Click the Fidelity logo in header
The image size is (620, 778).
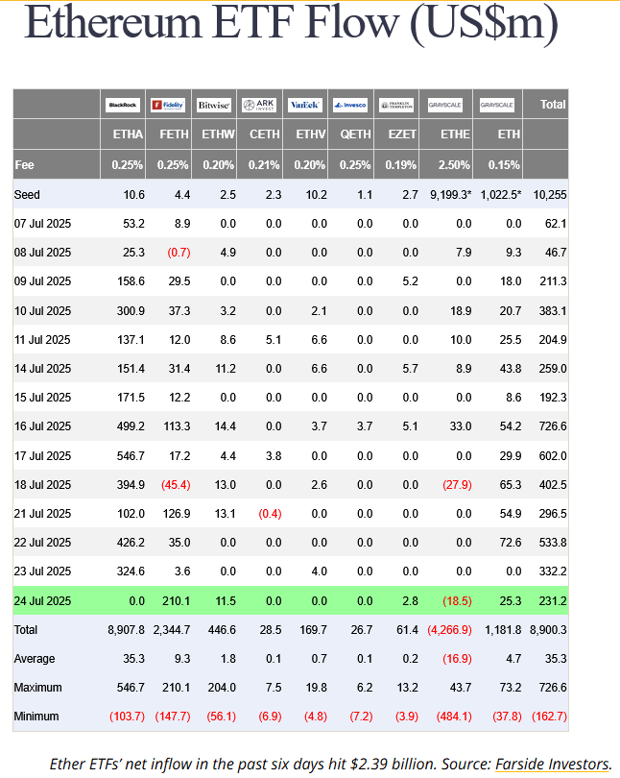168,105
